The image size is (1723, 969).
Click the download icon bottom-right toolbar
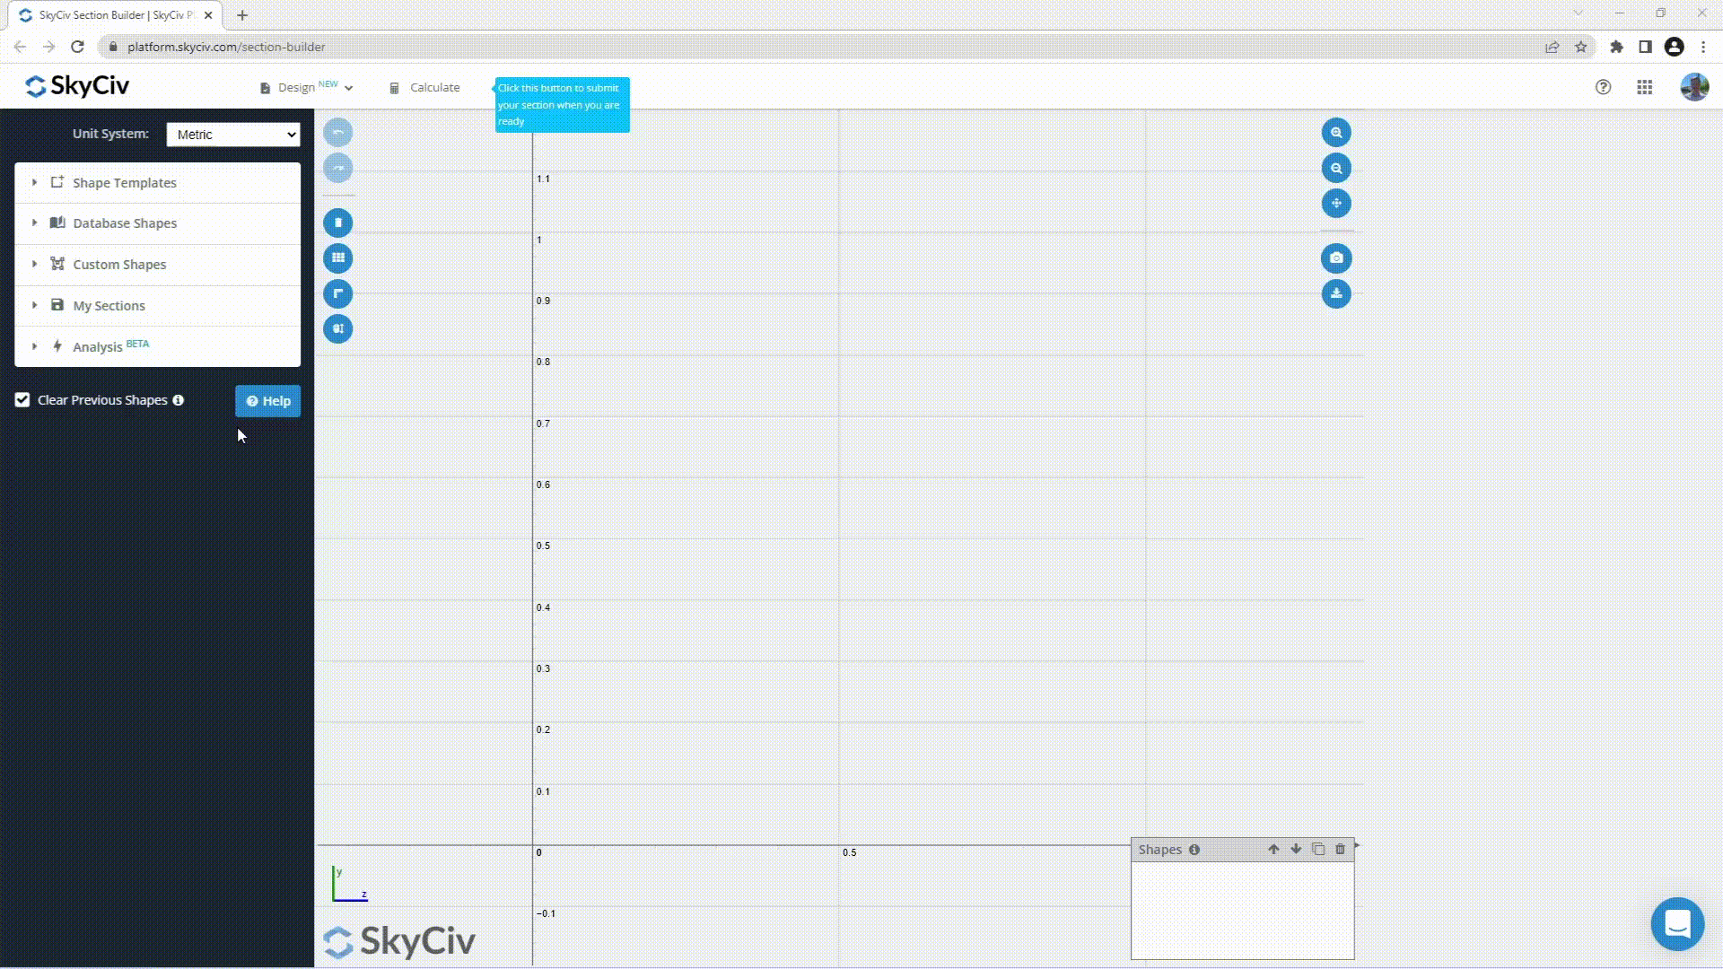click(x=1334, y=293)
